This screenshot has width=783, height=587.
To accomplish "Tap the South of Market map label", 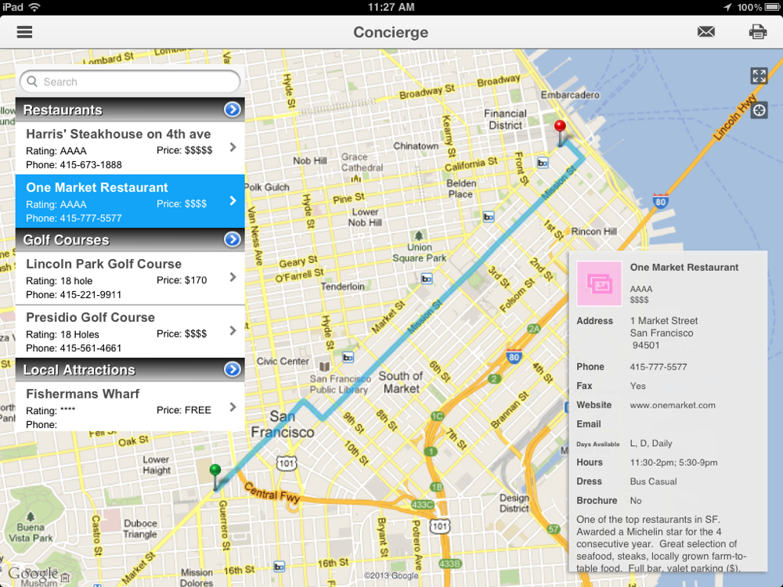I will 401,383.
